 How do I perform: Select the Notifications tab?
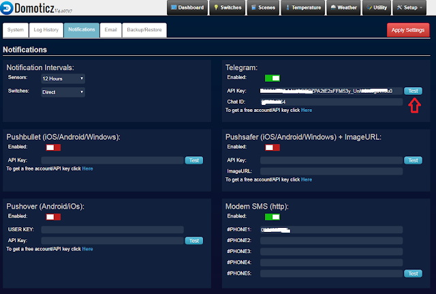tap(82, 30)
